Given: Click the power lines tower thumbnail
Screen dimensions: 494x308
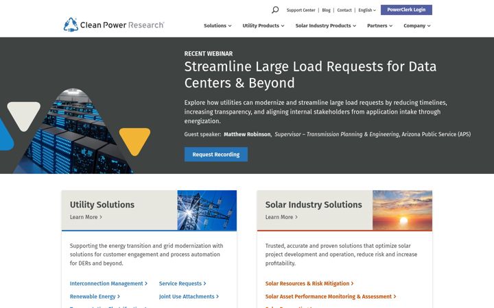Looking at the screenshot, I should (x=207, y=210).
